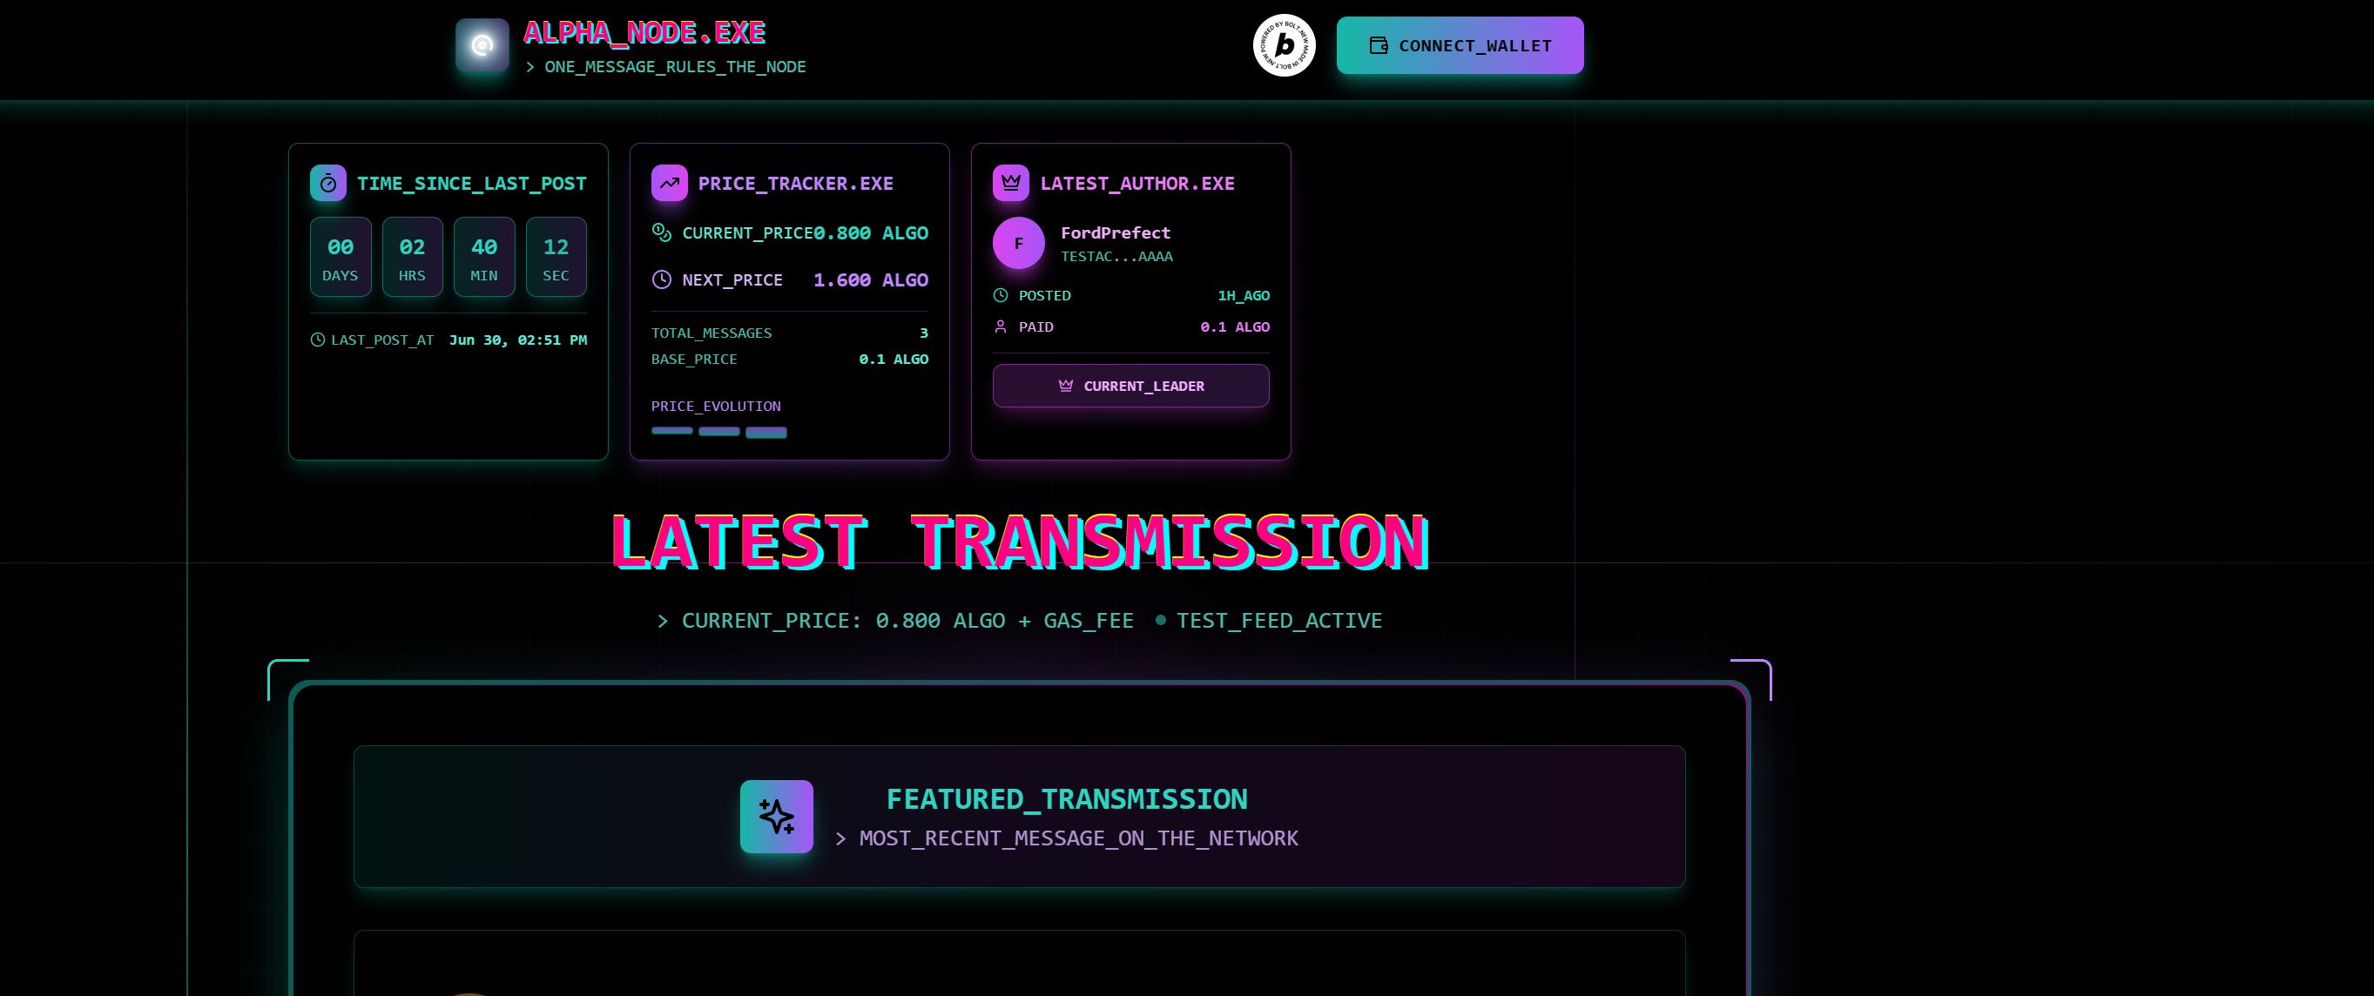The image size is (2374, 996).
Task: Click the FordPrefect author name
Action: click(1115, 233)
